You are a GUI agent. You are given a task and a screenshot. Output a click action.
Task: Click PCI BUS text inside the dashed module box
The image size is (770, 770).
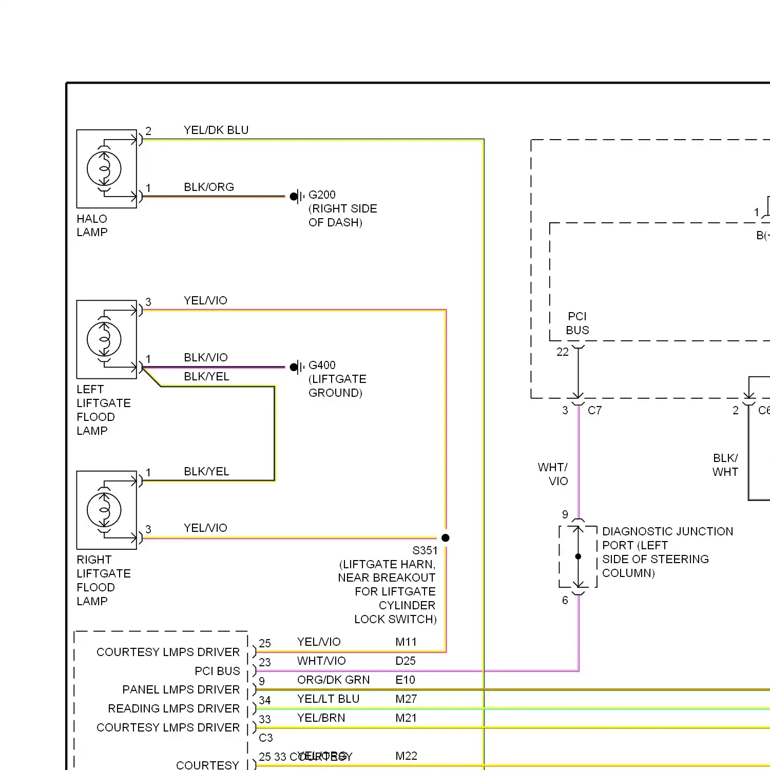pyautogui.click(x=577, y=323)
